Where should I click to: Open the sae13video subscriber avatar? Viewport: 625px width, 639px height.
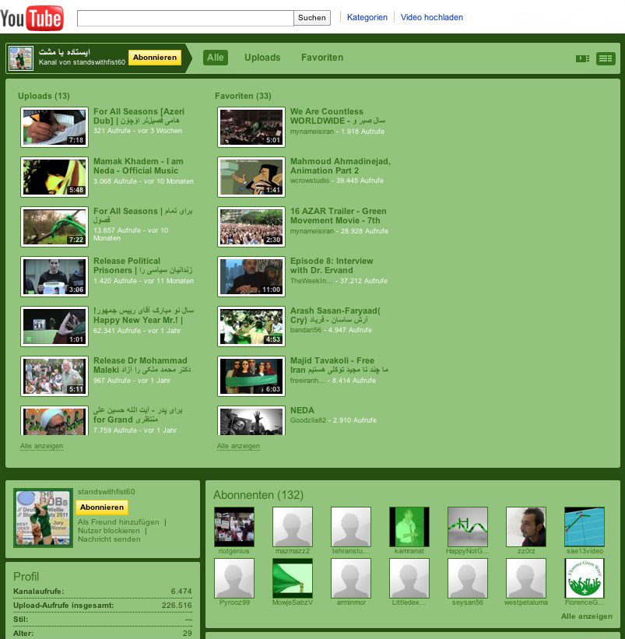point(584,528)
